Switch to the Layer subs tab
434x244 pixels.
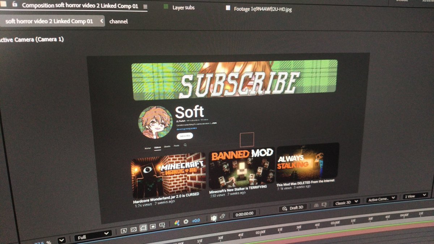point(183,7)
